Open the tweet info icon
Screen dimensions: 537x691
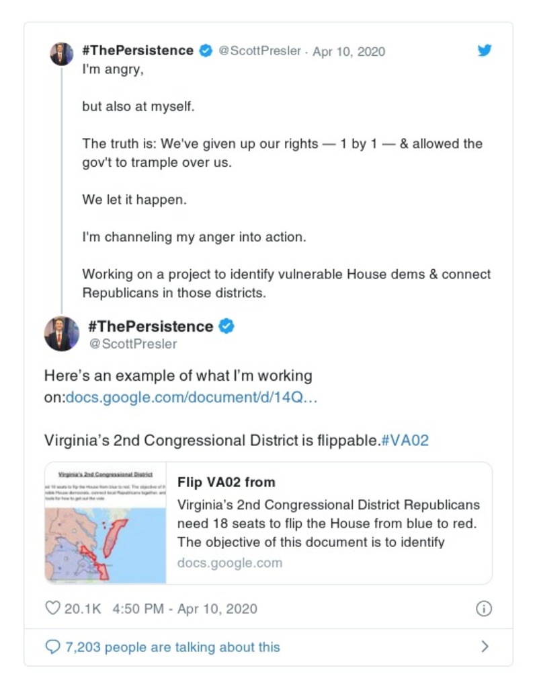(x=483, y=608)
